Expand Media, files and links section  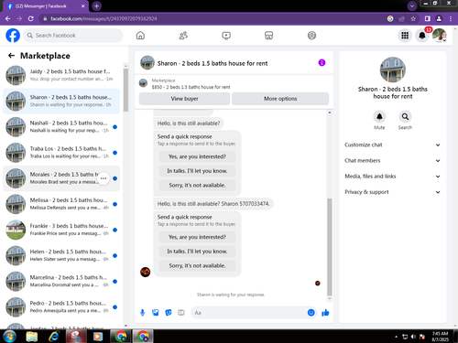pos(392,177)
